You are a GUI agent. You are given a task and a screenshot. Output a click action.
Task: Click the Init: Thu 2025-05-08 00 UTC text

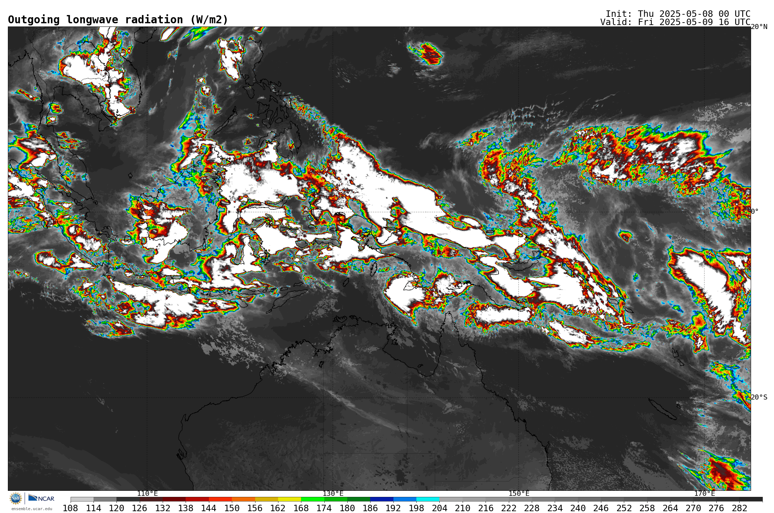point(678,14)
